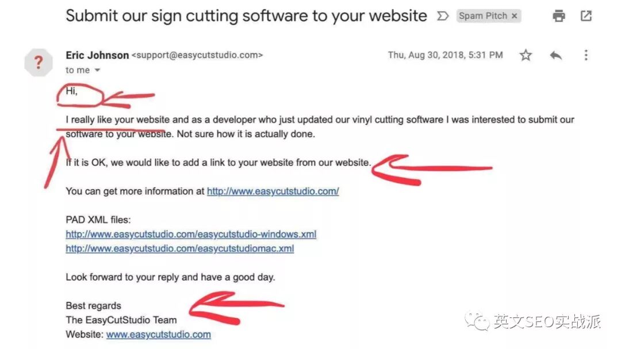Click the WeChat watermark logo icon
This screenshot has width=621, height=349.
[477, 321]
